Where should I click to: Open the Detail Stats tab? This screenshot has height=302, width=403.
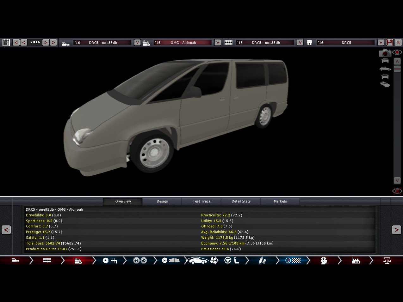[241, 201]
